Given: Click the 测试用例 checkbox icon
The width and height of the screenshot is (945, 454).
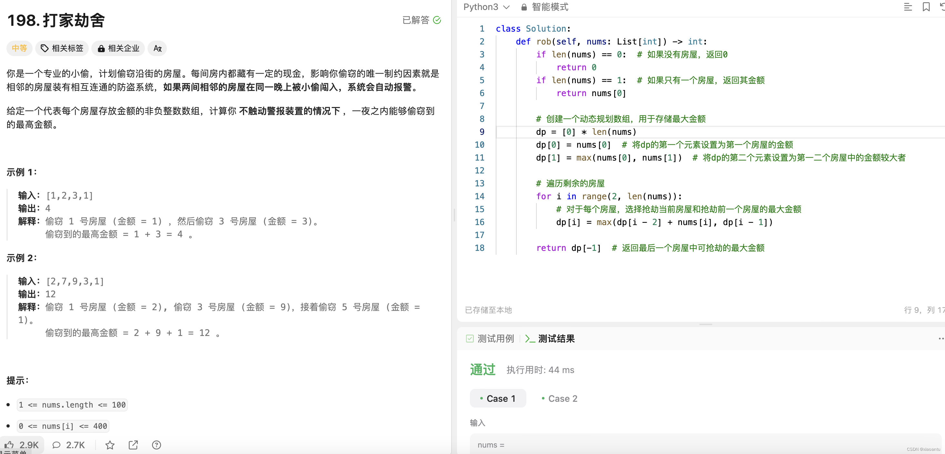Looking at the screenshot, I should click(x=470, y=338).
